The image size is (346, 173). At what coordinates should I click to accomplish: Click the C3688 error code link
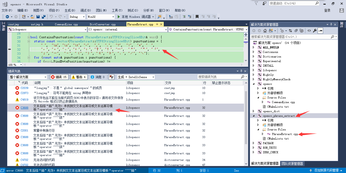tap(24, 108)
